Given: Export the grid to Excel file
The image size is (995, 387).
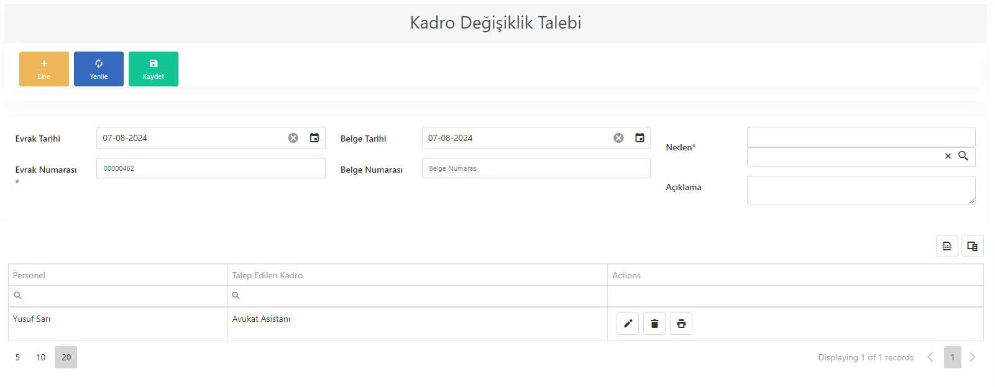Looking at the screenshot, I should point(947,246).
